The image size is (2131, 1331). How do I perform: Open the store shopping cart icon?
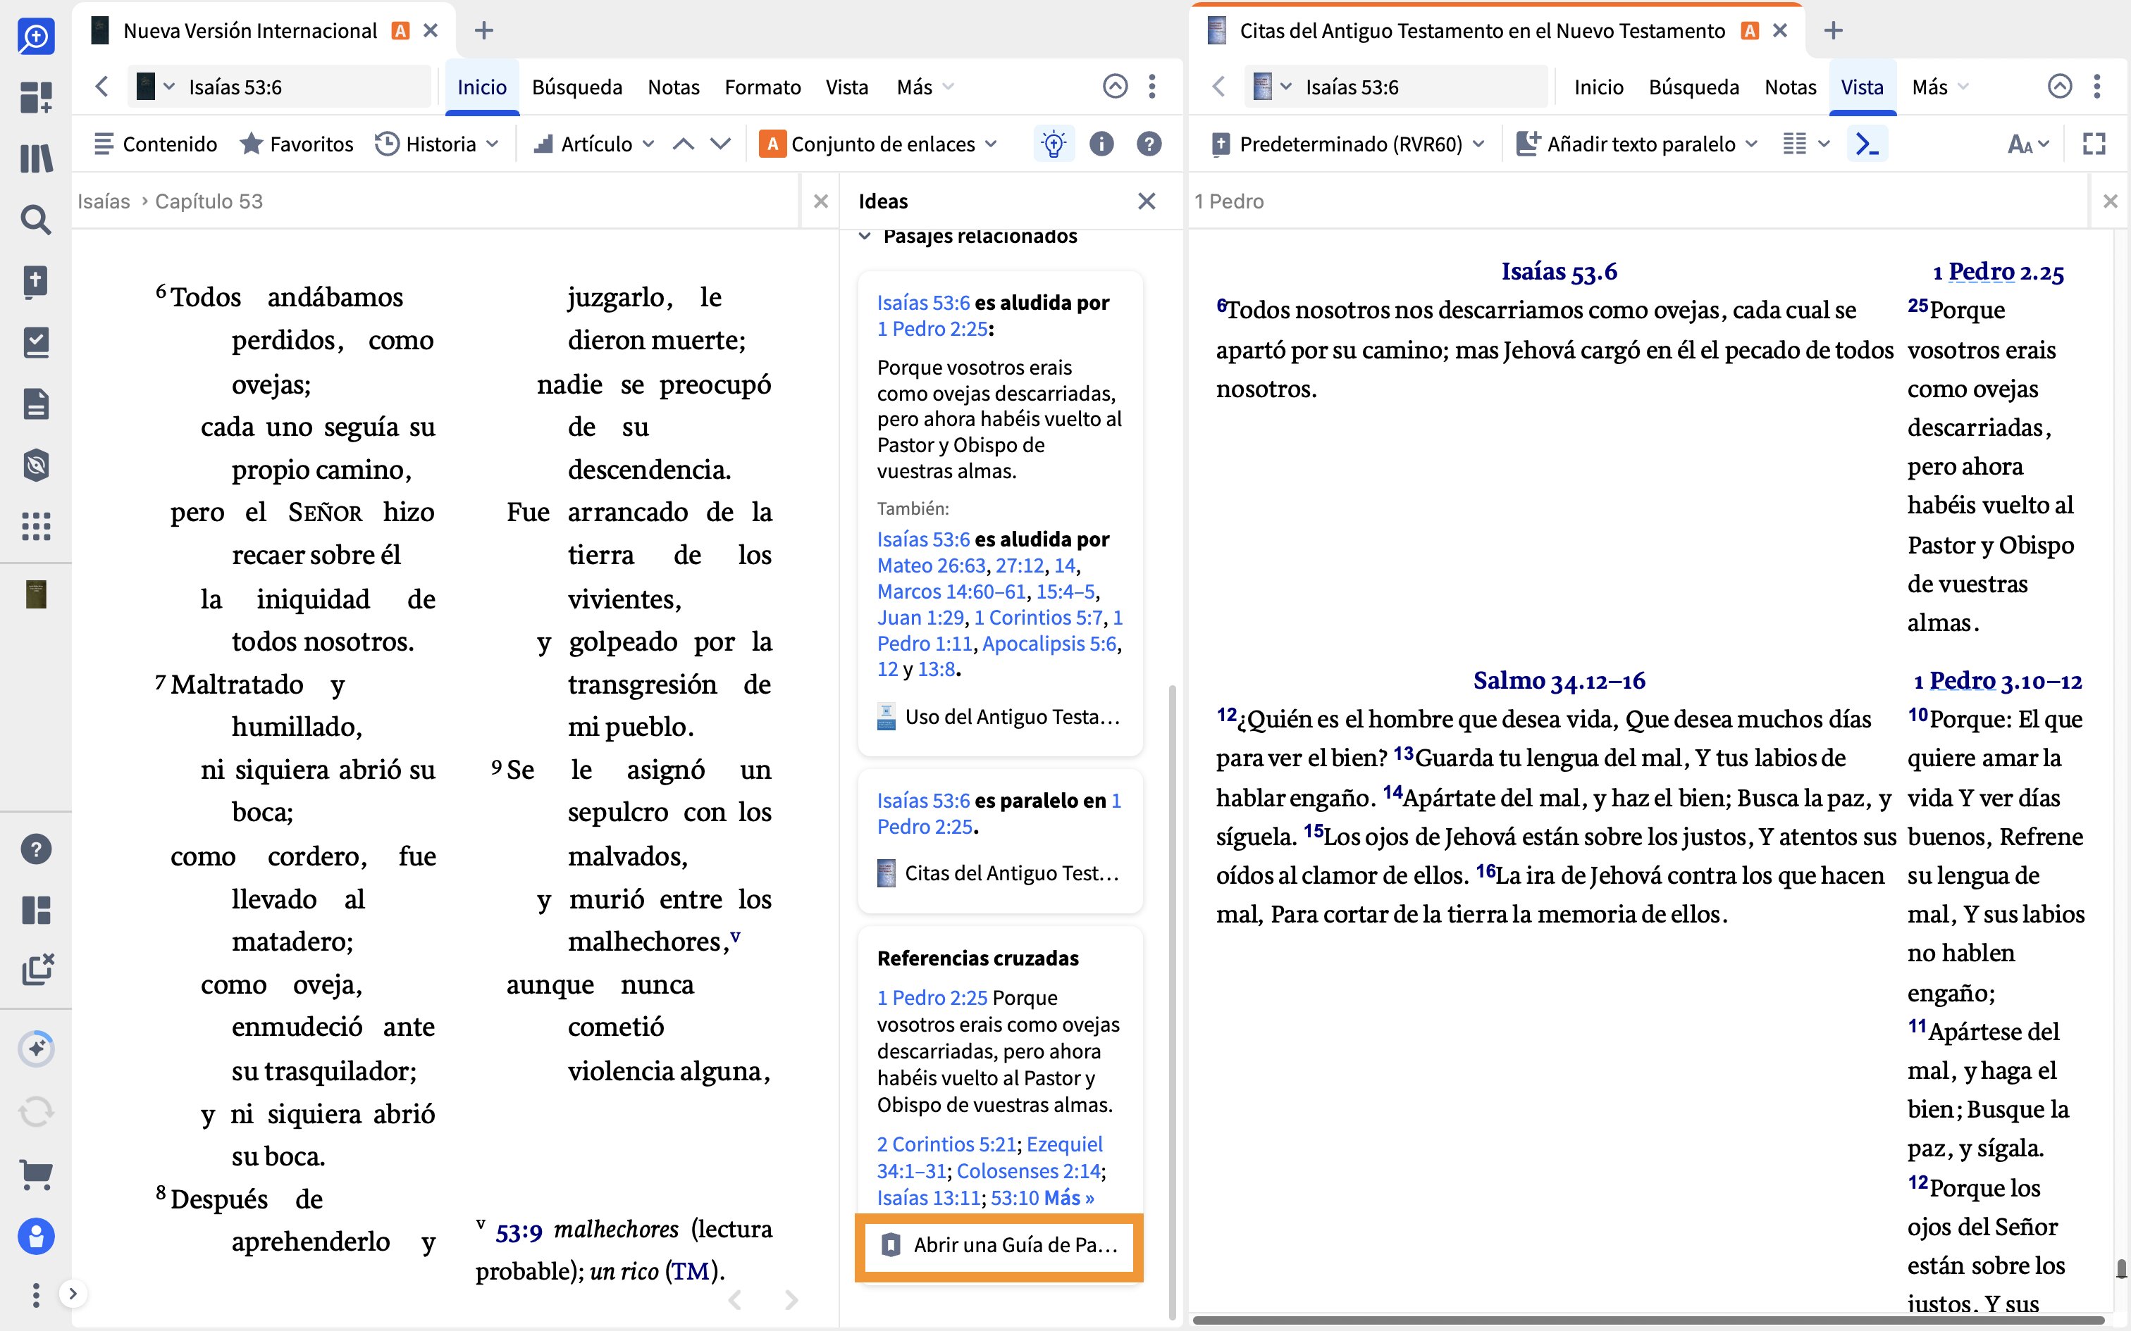[x=36, y=1175]
